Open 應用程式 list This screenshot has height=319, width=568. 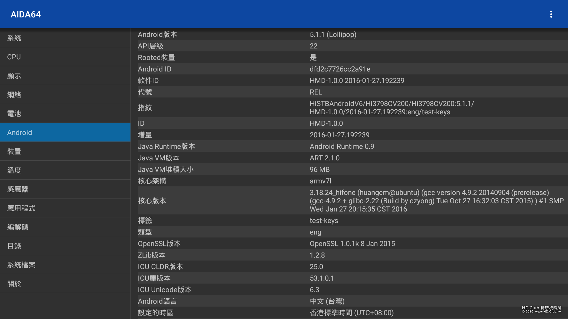(x=65, y=208)
